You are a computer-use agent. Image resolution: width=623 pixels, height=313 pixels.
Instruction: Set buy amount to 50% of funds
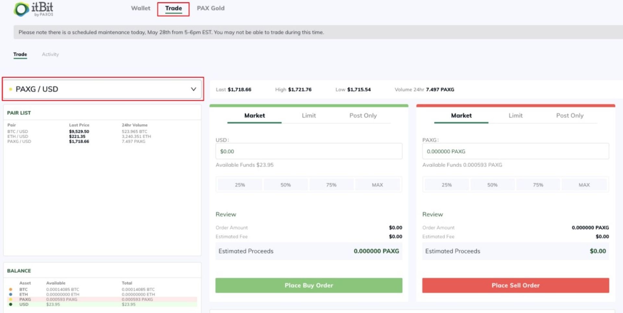[x=286, y=185]
